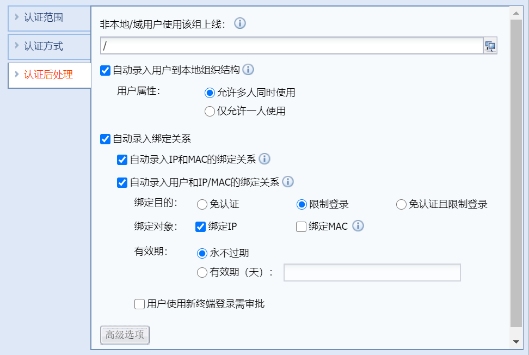Switch to the 认证后处理 tab
The height and width of the screenshot is (355, 529).
tap(48, 75)
